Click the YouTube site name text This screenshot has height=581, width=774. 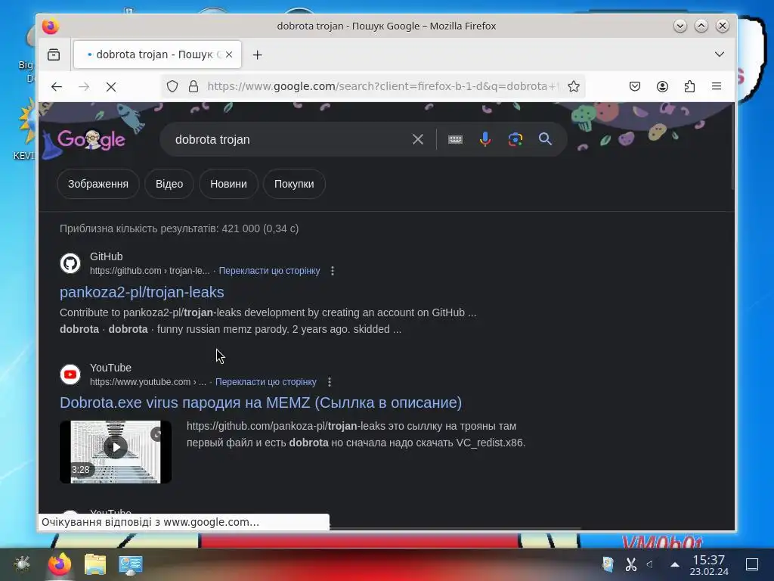(110, 368)
